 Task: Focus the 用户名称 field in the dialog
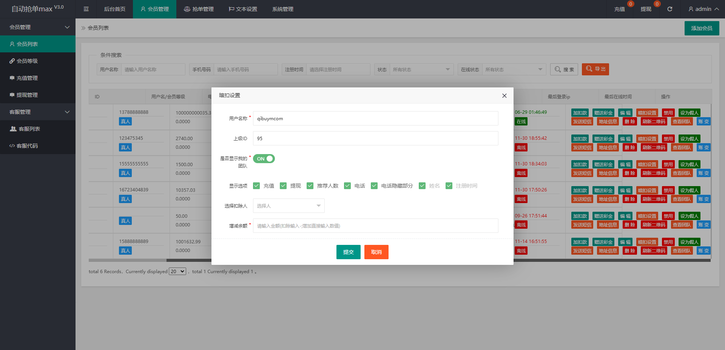pyautogui.click(x=376, y=118)
